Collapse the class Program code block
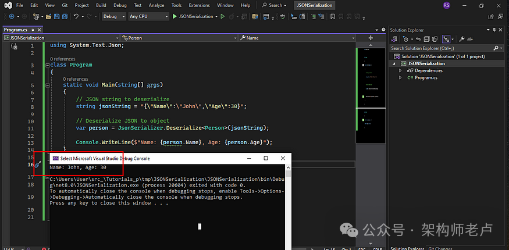The width and height of the screenshot is (509, 250). (48, 65)
